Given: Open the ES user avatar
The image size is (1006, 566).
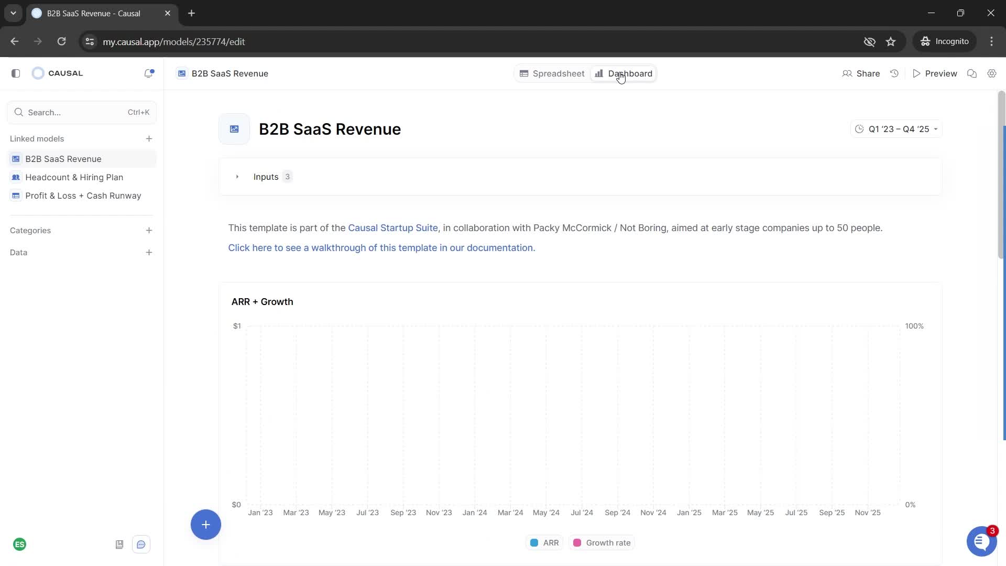Looking at the screenshot, I should click(20, 545).
